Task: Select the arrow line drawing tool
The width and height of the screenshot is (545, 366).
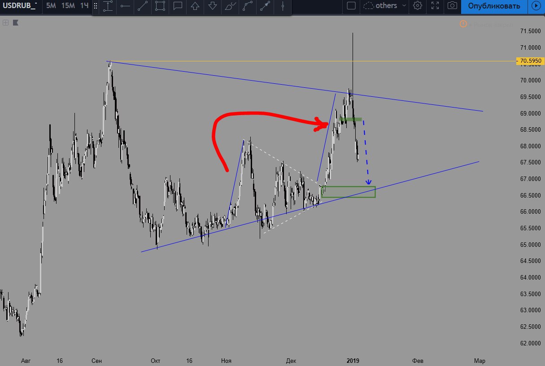Action: pos(265,6)
